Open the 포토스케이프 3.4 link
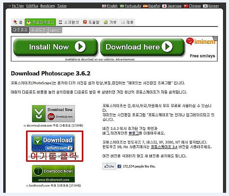 (164, 147)
